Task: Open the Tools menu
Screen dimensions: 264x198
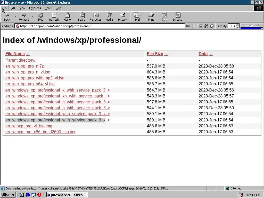Action: click(48, 8)
